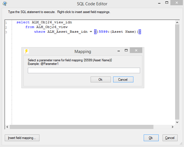Minimize the SQL Code Editor window
184x147 pixels.
pyautogui.click(x=158, y=3)
